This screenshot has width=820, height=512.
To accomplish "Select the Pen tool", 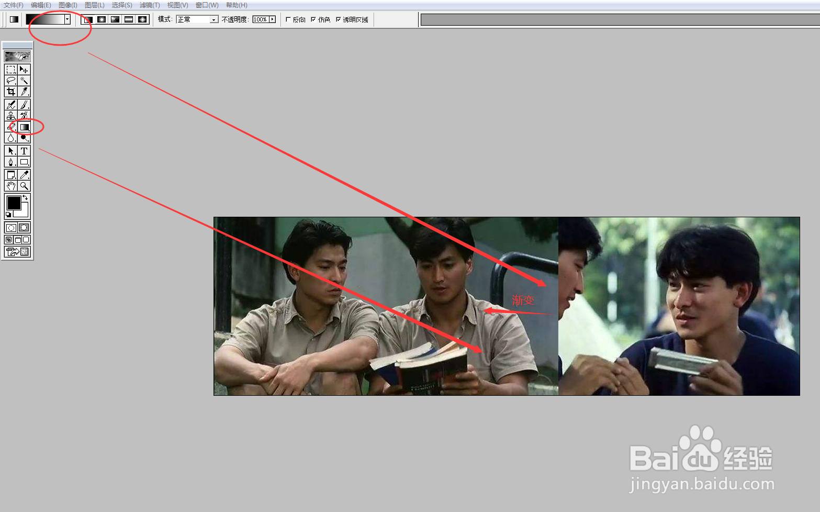I will 11,162.
